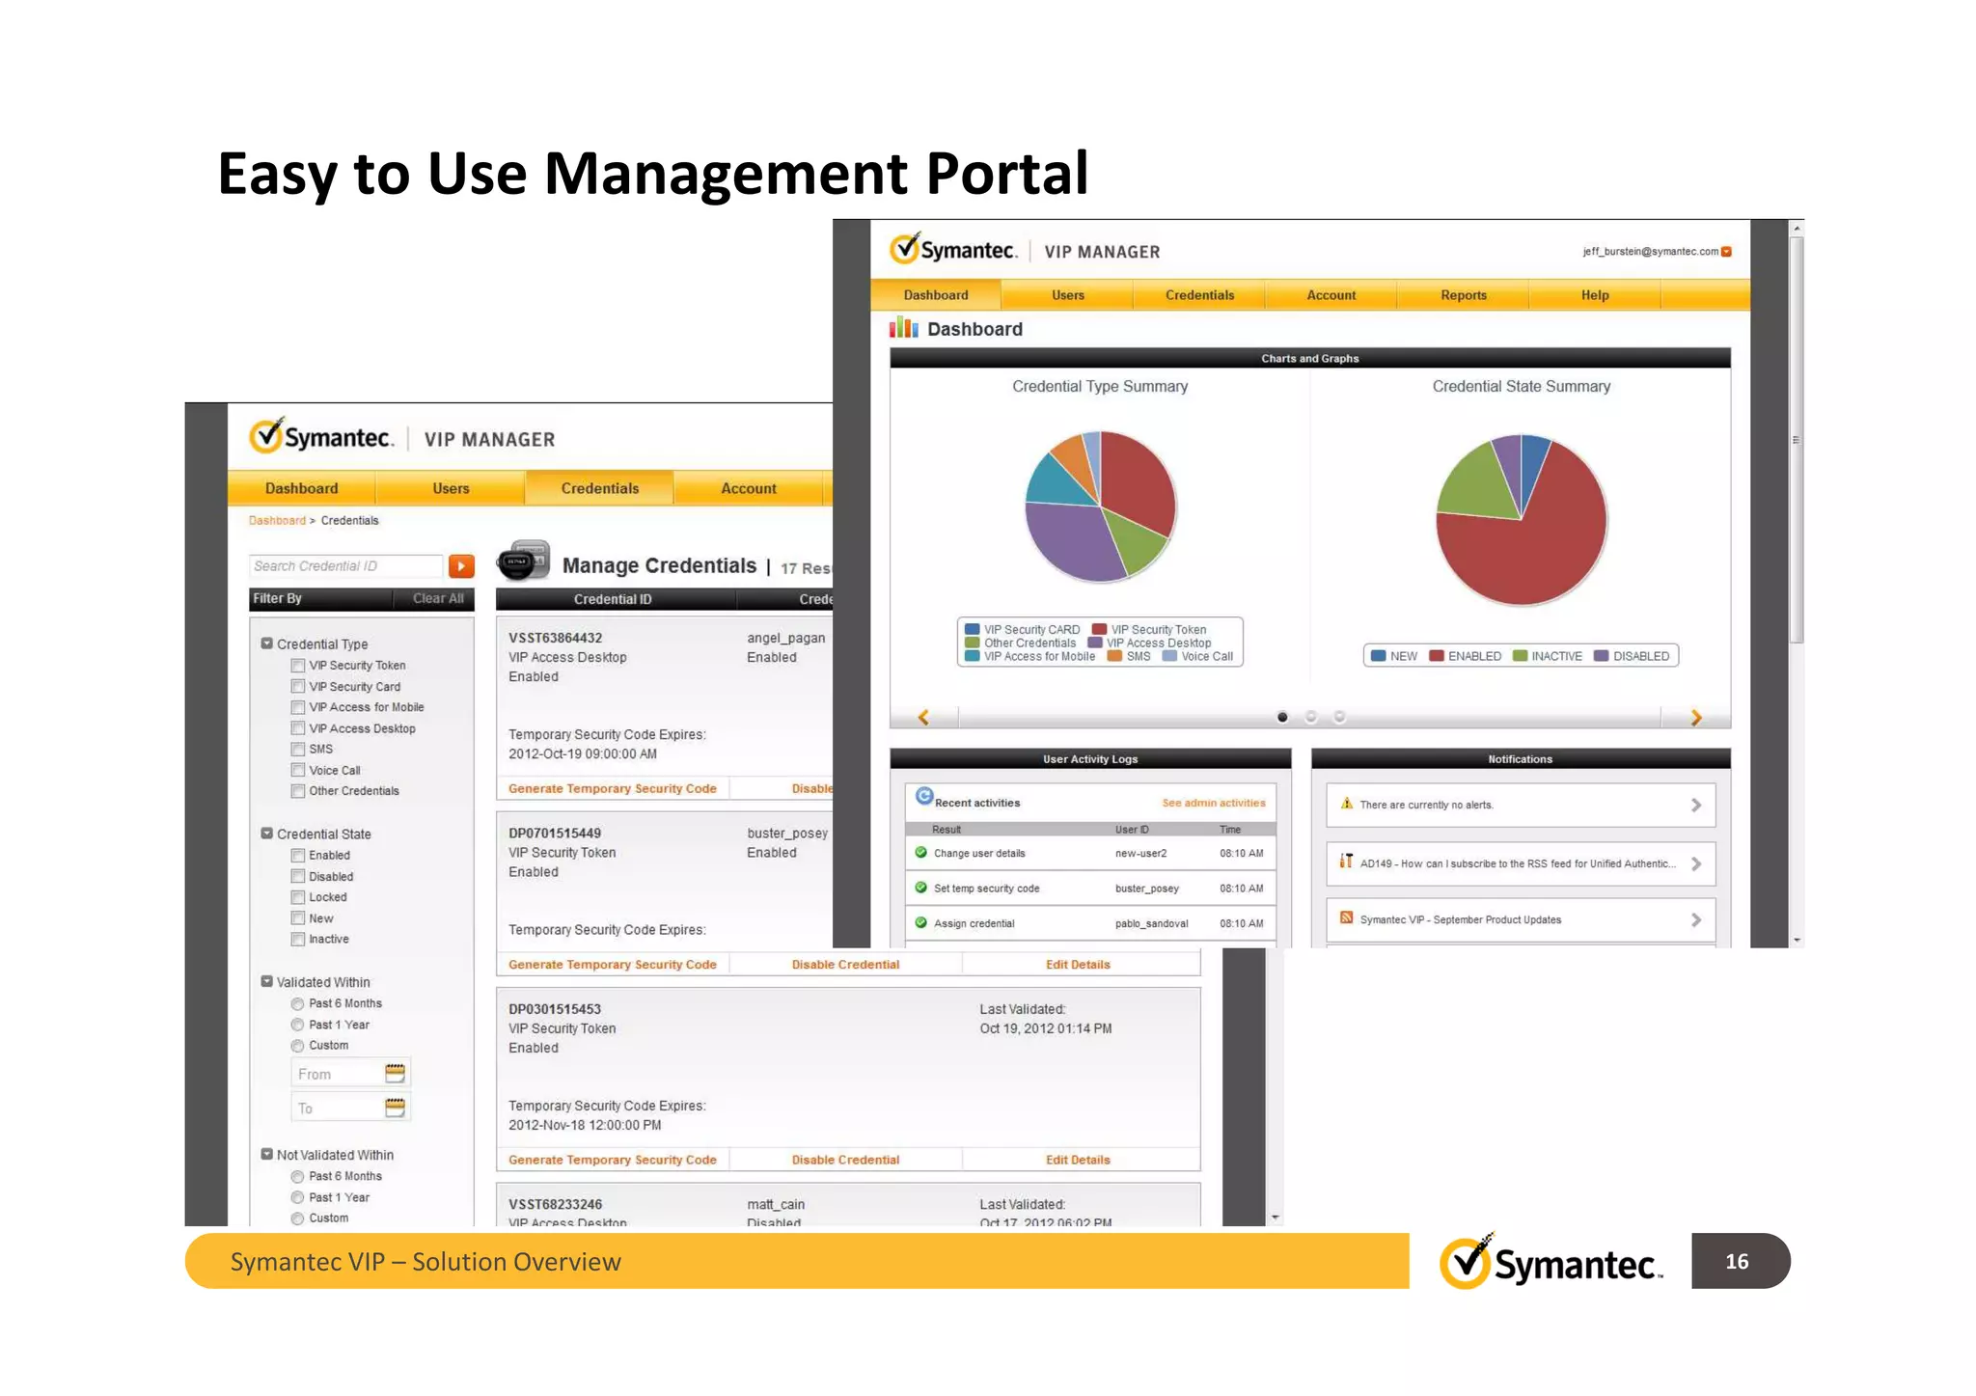The width and height of the screenshot is (1976, 1396).
Task: Open the Help tab in Dashboard window
Action: click(x=1595, y=295)
